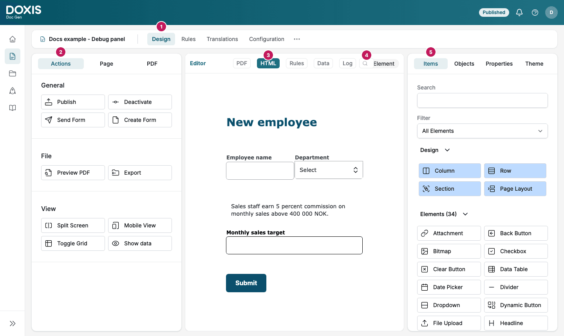Add a Column design item
The width and height of the screenshot is (564, 336).
[450, 171]
